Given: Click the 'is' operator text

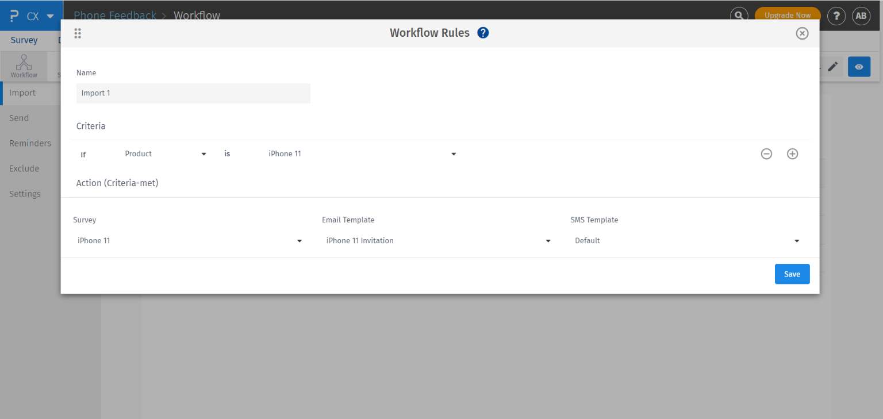Looking at the screenshot, I should point(227,153).
